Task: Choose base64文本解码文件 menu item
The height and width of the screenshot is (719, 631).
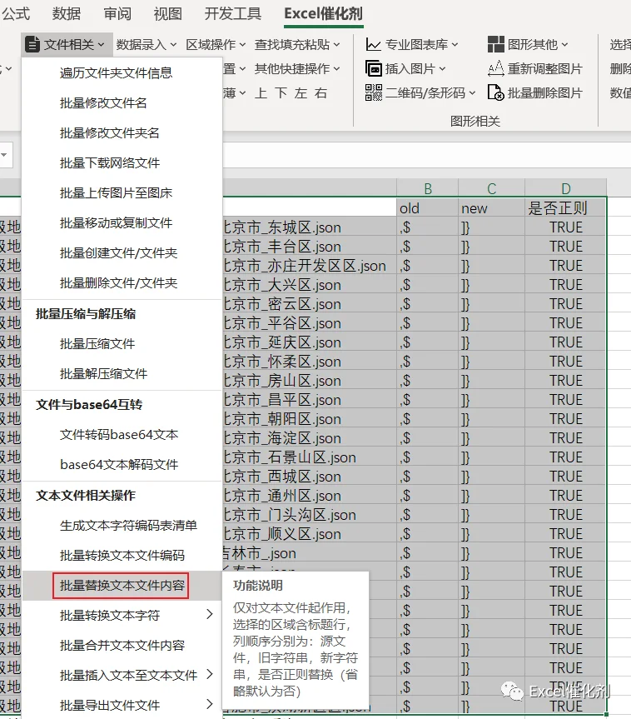Action: click(x=122, y=465)
